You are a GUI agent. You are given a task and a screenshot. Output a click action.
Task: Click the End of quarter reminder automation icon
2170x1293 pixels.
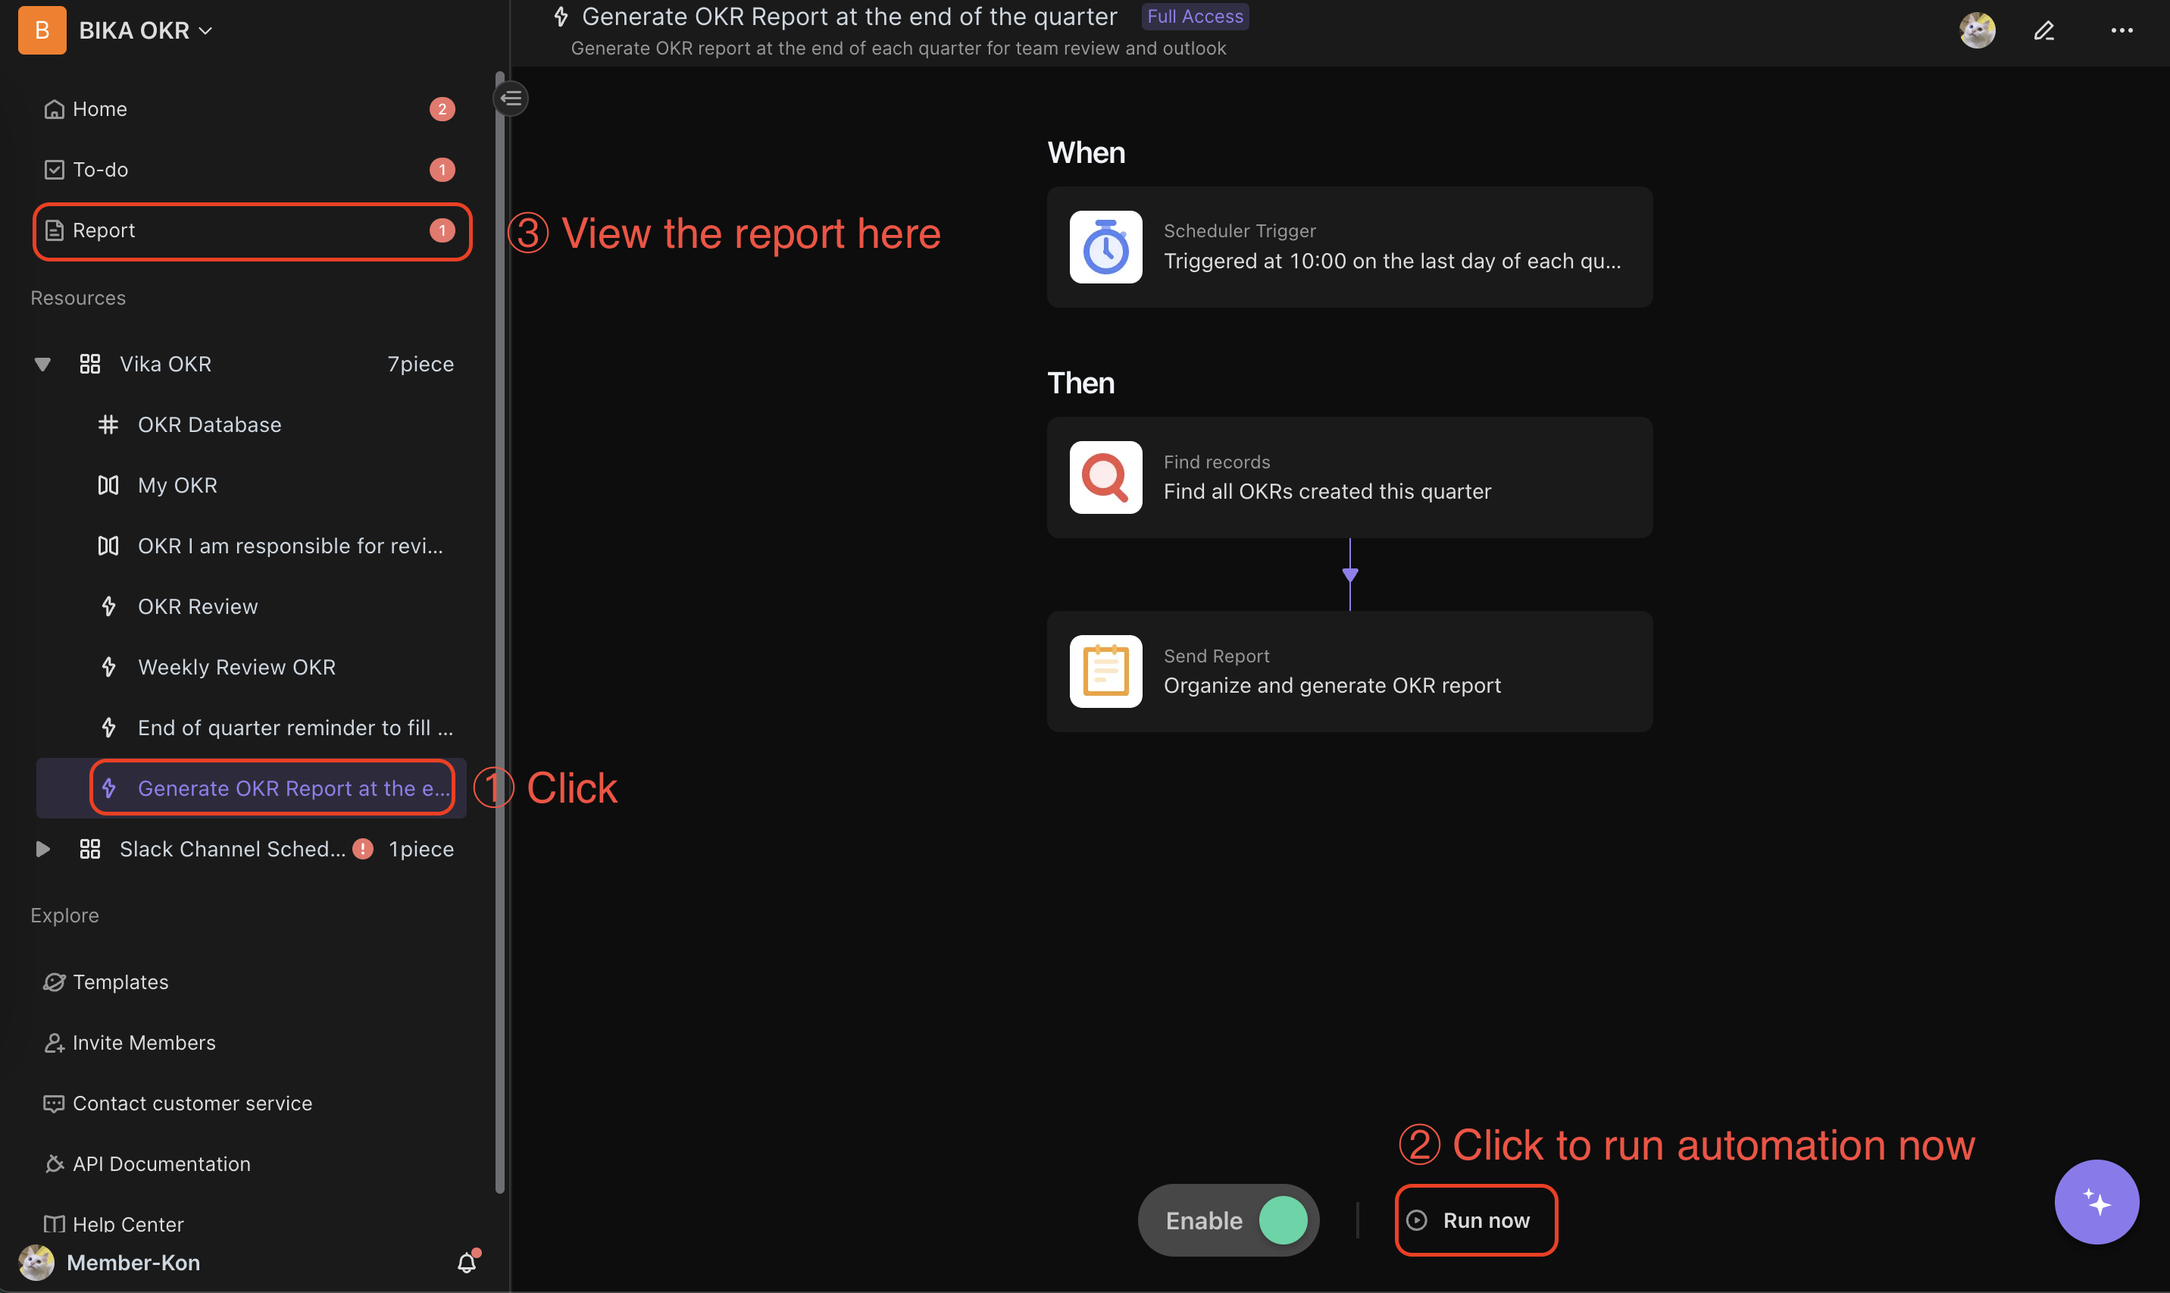coord(109,727)
